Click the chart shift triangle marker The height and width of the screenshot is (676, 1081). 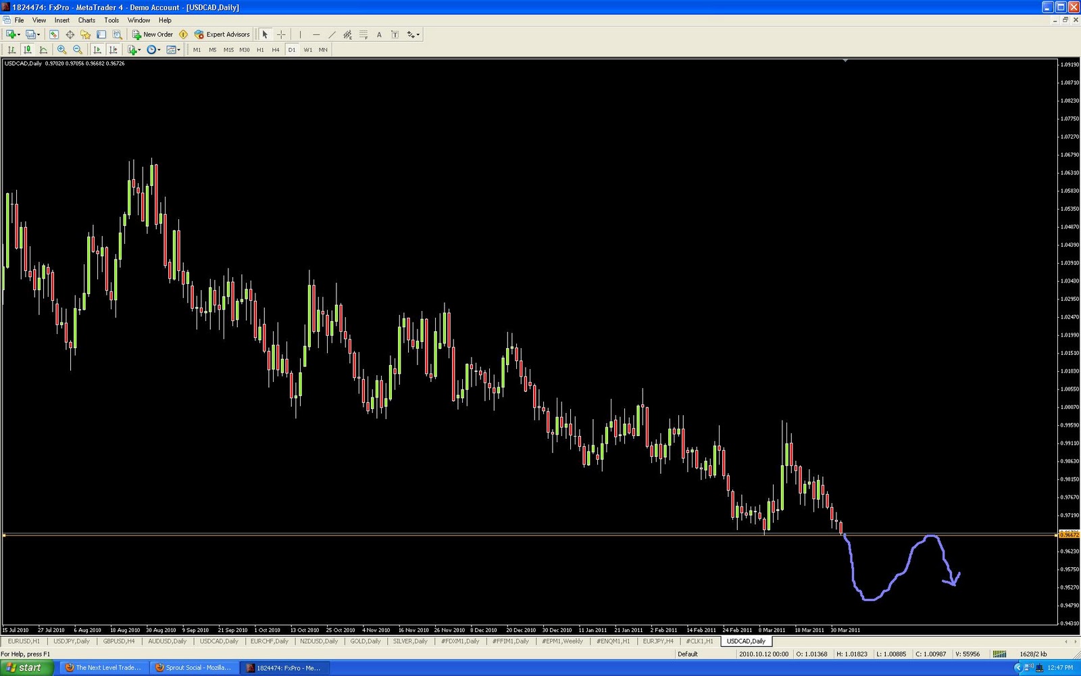coord(845,61)
